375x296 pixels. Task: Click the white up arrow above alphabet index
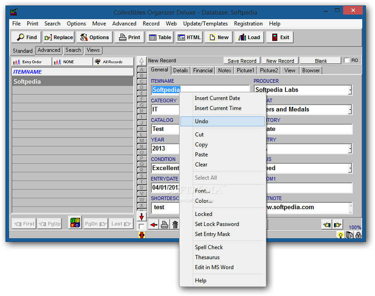(141, 61)
